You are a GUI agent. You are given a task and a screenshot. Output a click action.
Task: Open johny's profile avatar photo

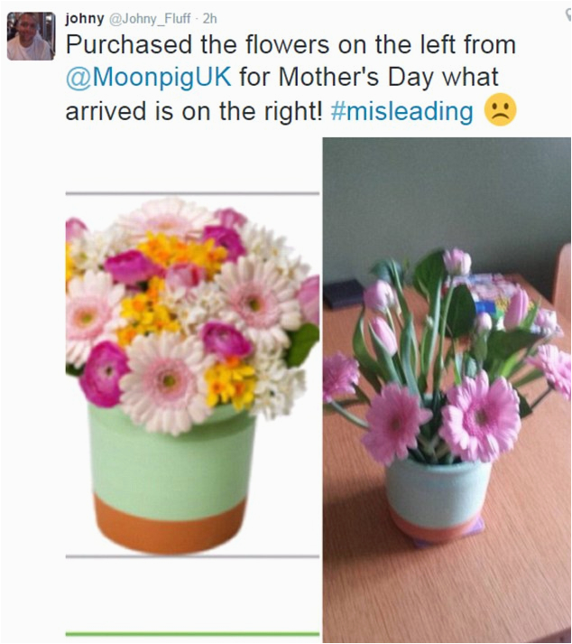[31, 36]
